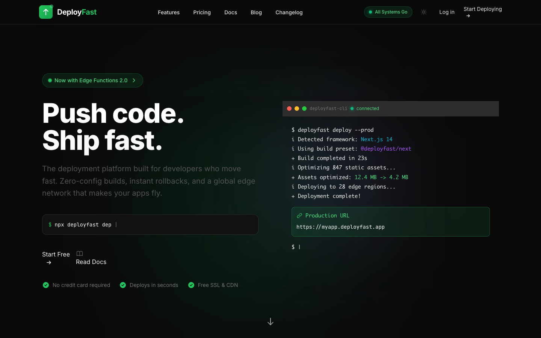Click the Log in button
This screenshot has width=541, height=338.
click(447, 12)
